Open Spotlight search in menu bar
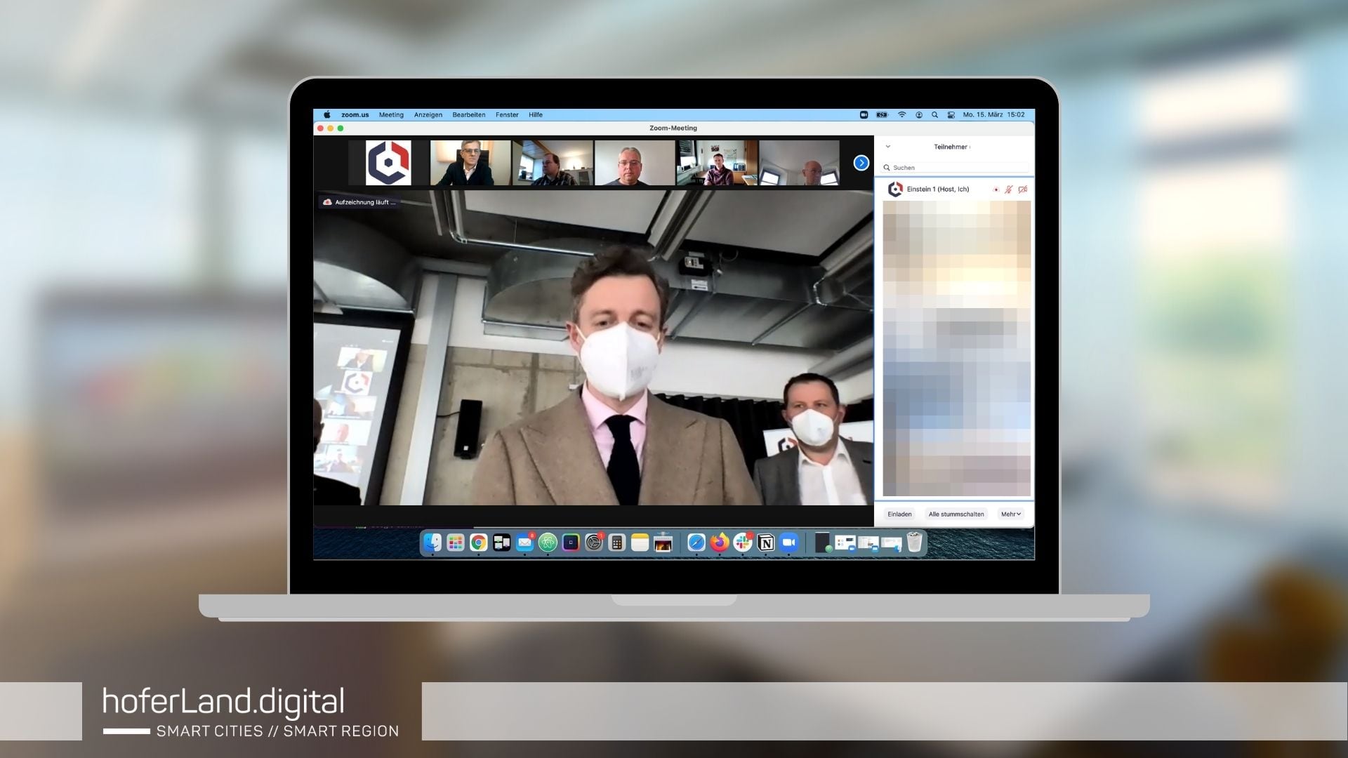The height and width of the screenshot is (758, 1348). 934,115
